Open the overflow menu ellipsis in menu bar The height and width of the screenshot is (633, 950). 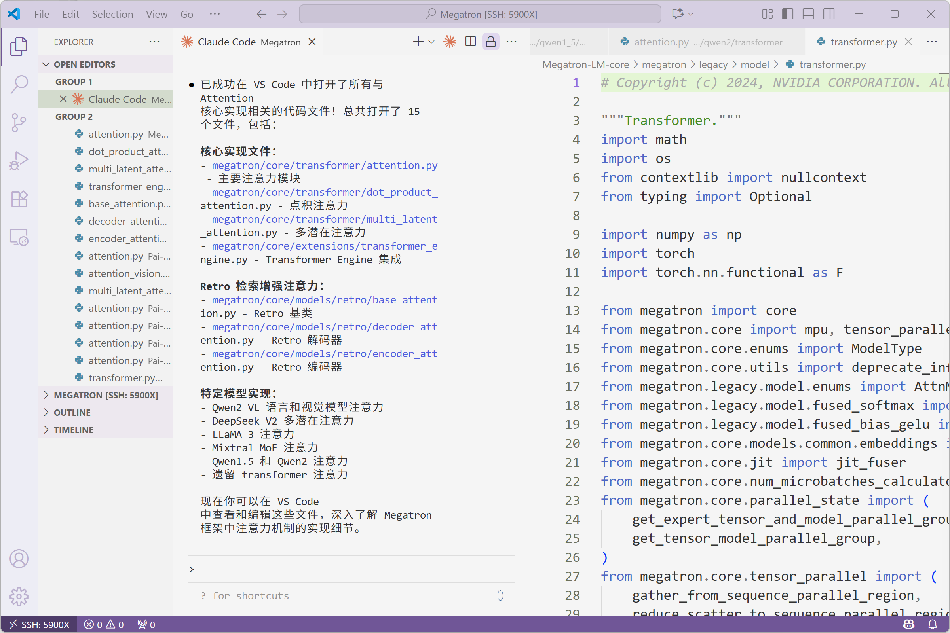click(x=215, y=14)
